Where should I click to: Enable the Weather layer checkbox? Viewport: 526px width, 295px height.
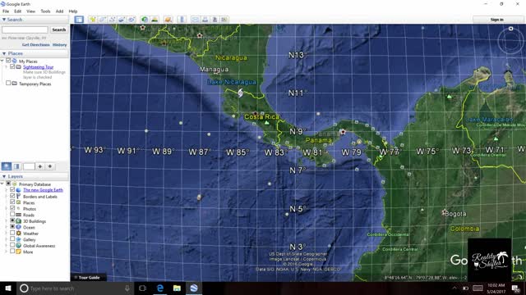pos(12,233)
